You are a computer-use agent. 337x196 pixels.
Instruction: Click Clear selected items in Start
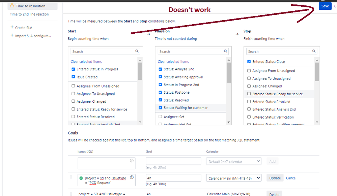click(x=86, y=62)
